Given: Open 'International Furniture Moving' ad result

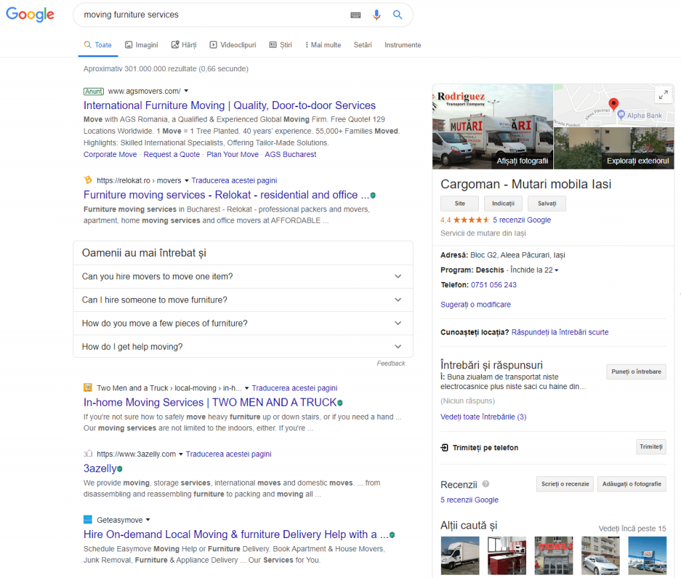Looking at the screenshot, I should [229, 106].
